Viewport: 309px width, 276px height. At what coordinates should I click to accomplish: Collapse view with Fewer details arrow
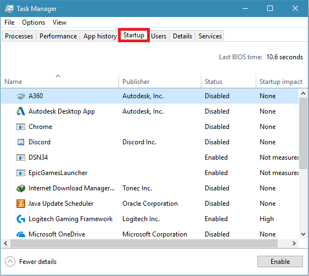[x=10, y=262]
